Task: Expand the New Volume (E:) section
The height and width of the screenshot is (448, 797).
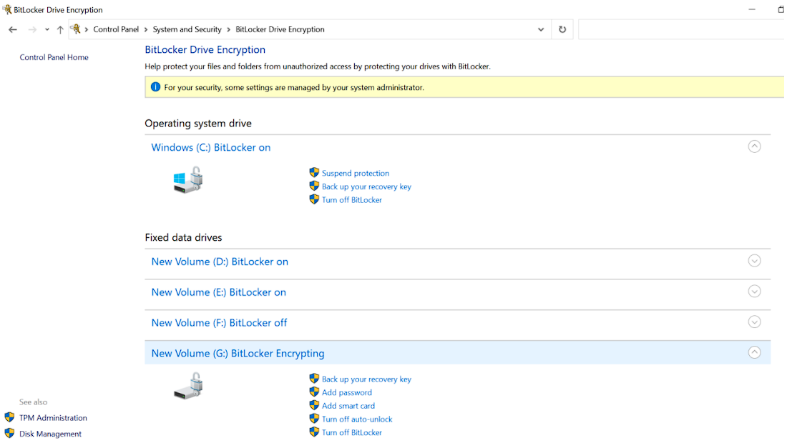Action: (x=754, y=292)
